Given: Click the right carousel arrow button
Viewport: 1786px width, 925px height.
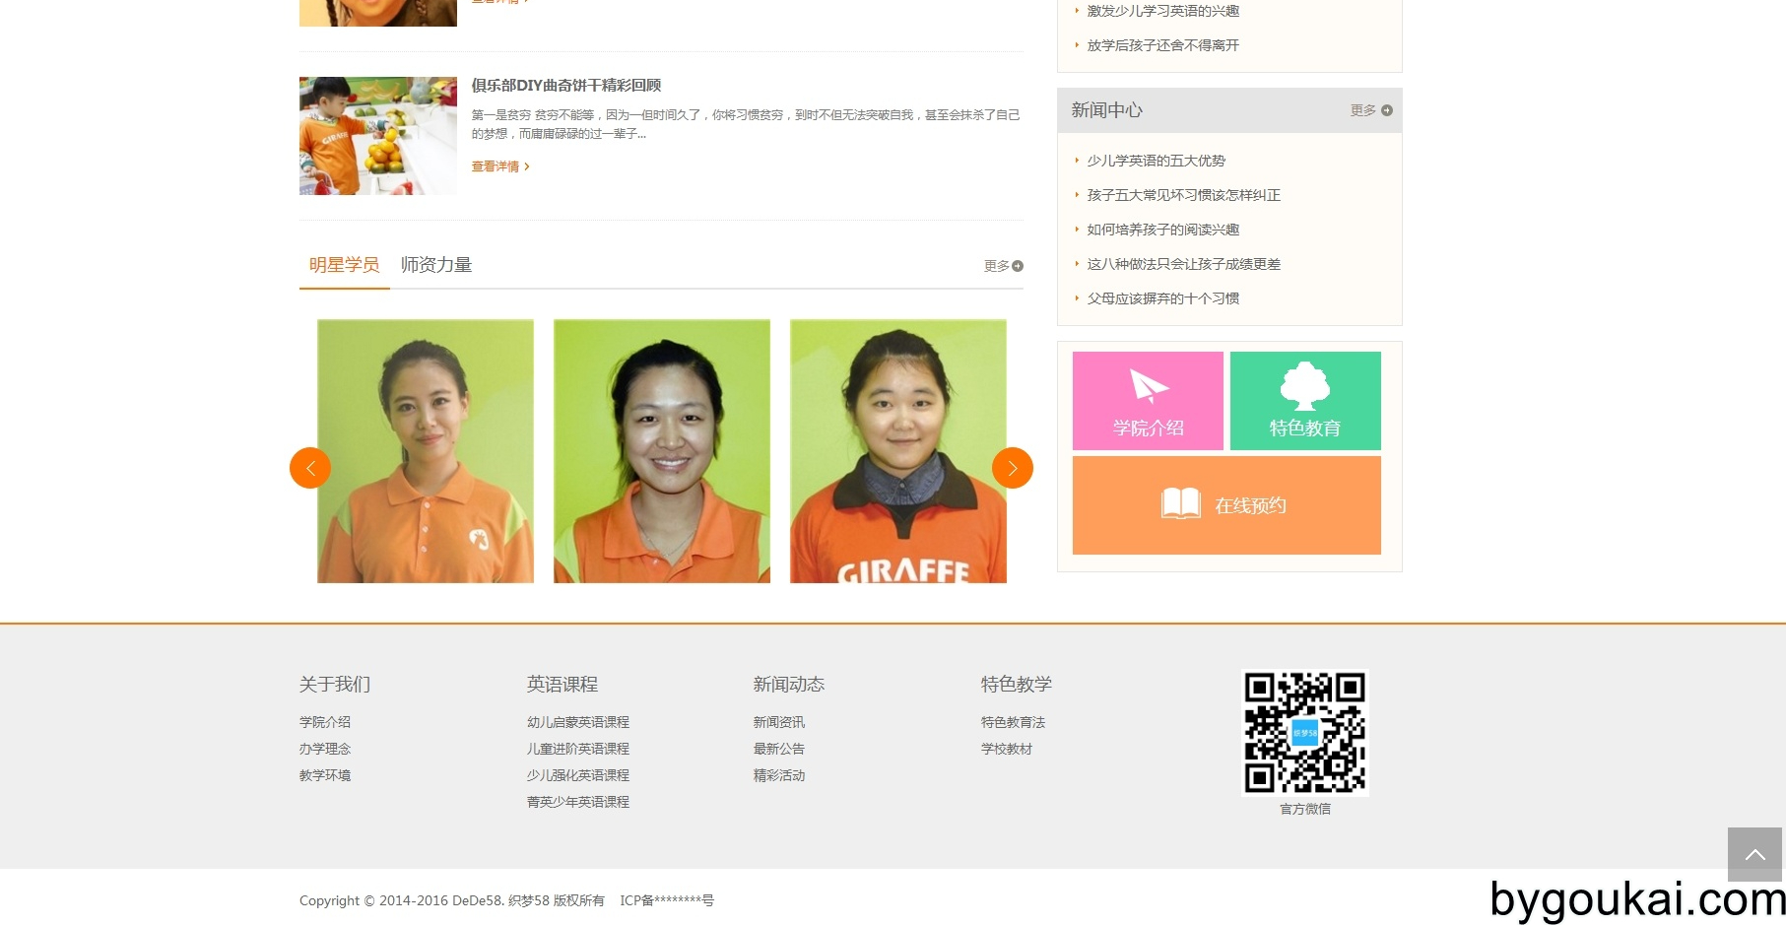Looking at the screenshot, I should click(1013, 468).
